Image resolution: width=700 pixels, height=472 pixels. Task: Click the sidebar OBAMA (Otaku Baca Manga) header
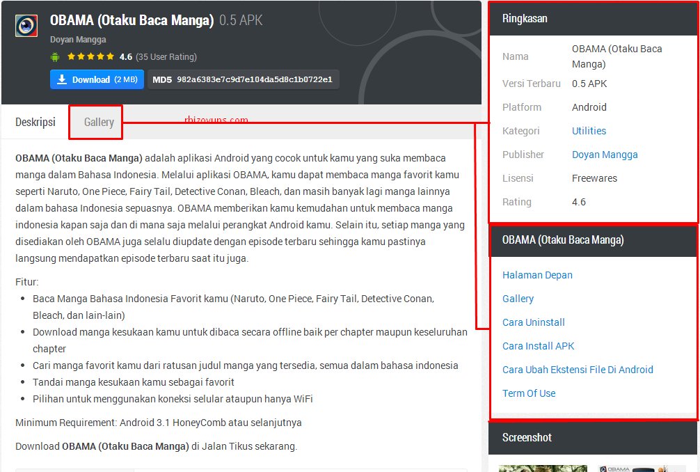[x=593, y=239]
